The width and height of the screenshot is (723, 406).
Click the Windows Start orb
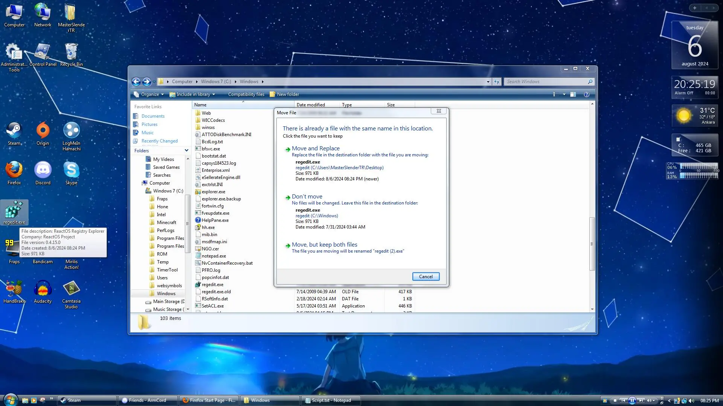tap(10, 400)
